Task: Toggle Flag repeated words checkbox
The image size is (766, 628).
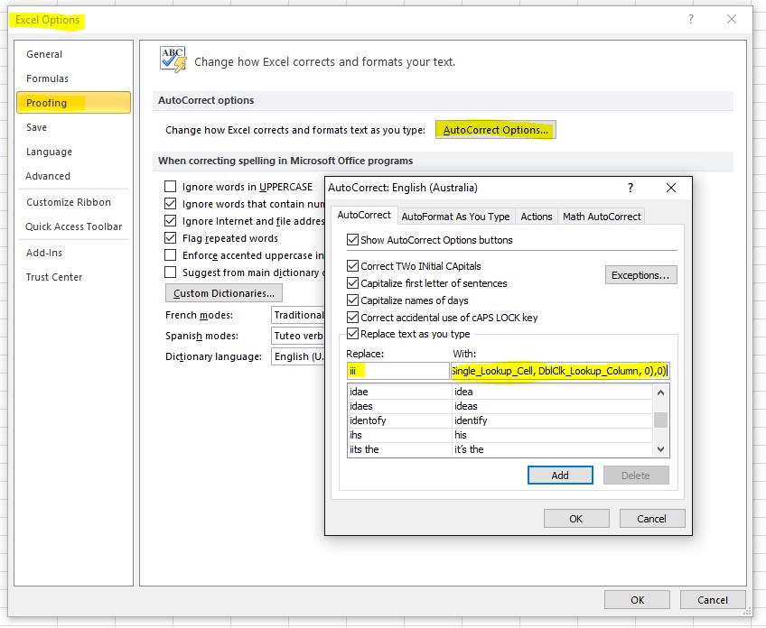Action: [x=170, y=238]
